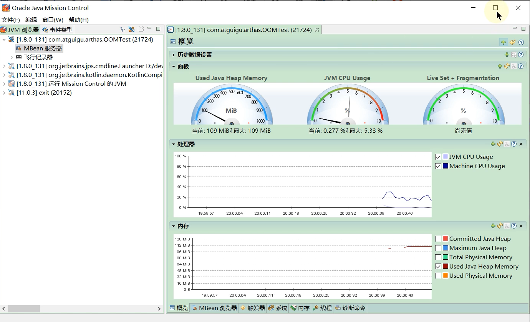The image size is (530, 322).
Task: Open the 帮助(H) menu
Action: 79,20
